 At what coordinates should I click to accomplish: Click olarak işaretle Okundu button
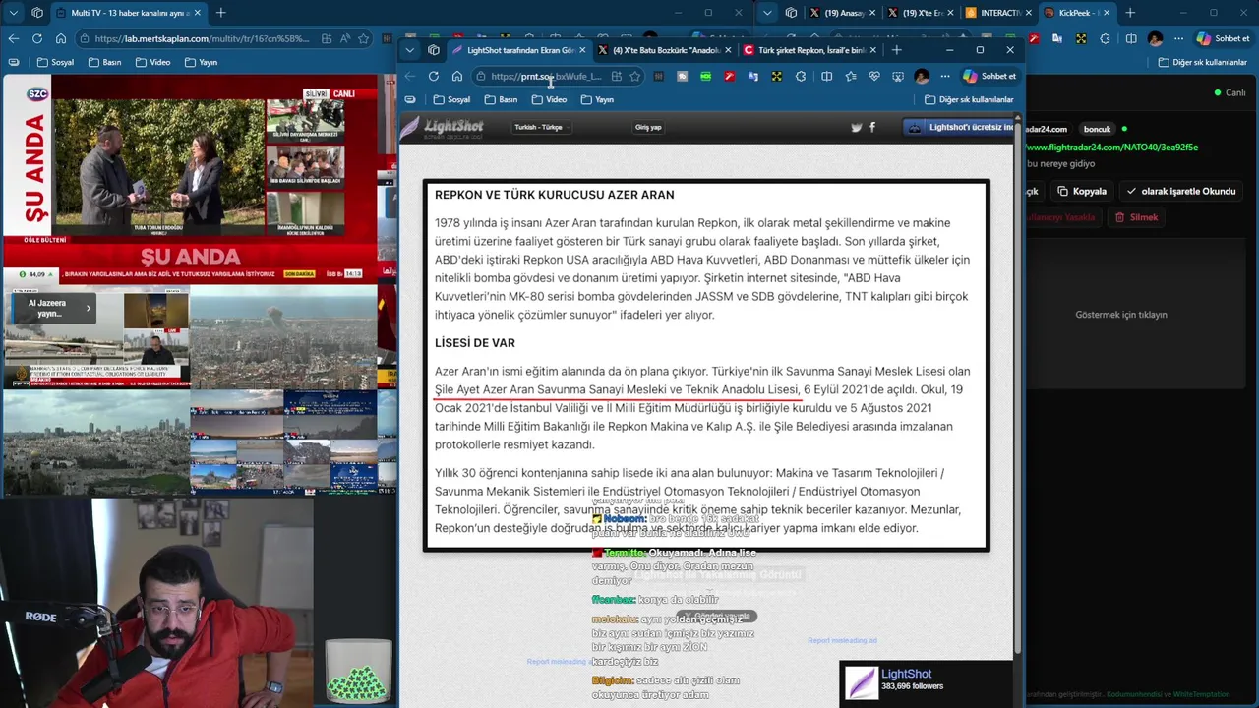click(1180, 191)
